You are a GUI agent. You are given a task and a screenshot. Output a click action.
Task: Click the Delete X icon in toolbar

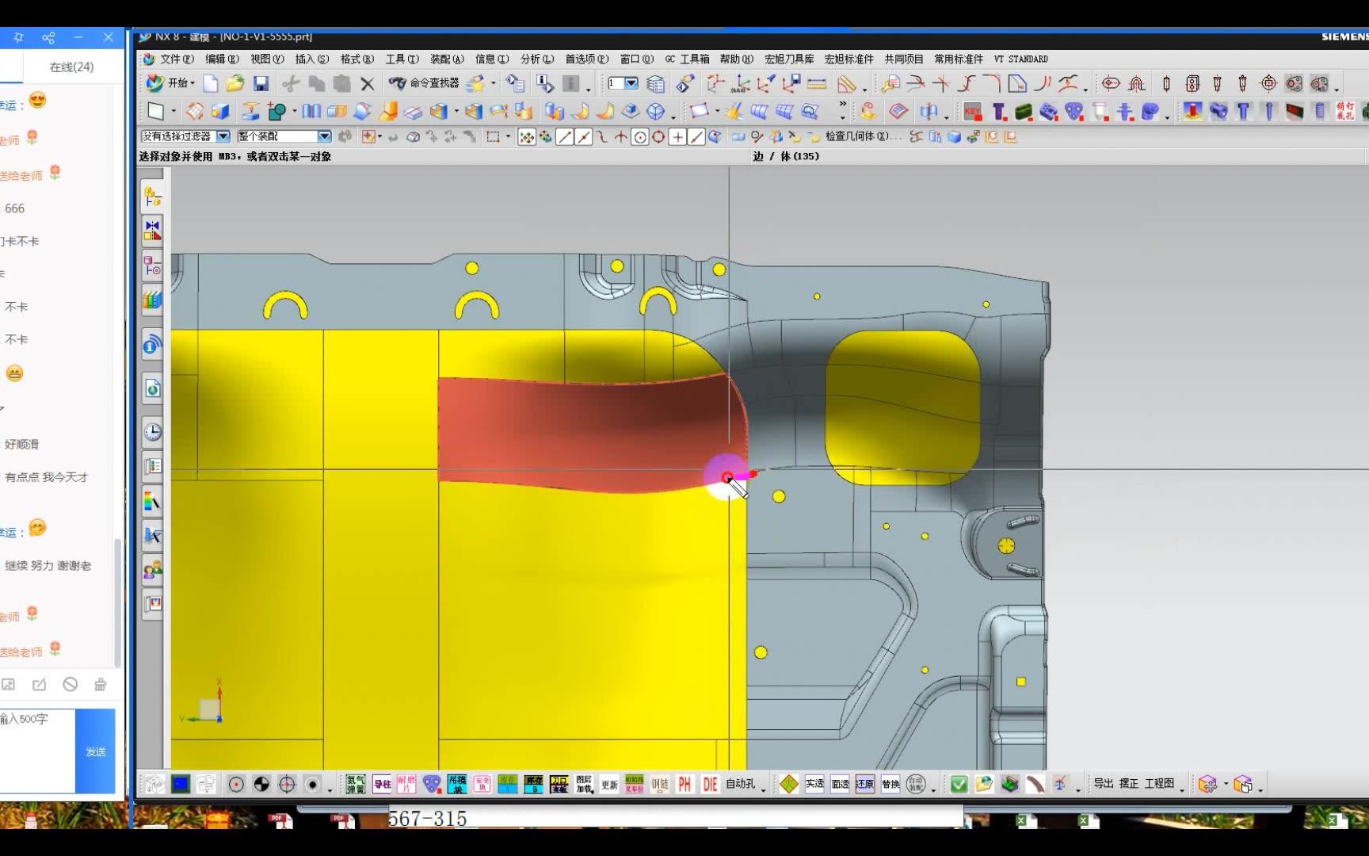pyautogui.click(x=367, y=83)
